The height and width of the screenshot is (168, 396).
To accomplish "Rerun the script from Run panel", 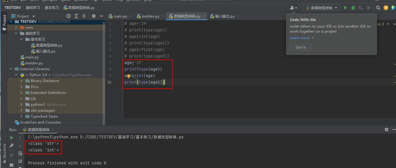I will coord(12,138).
